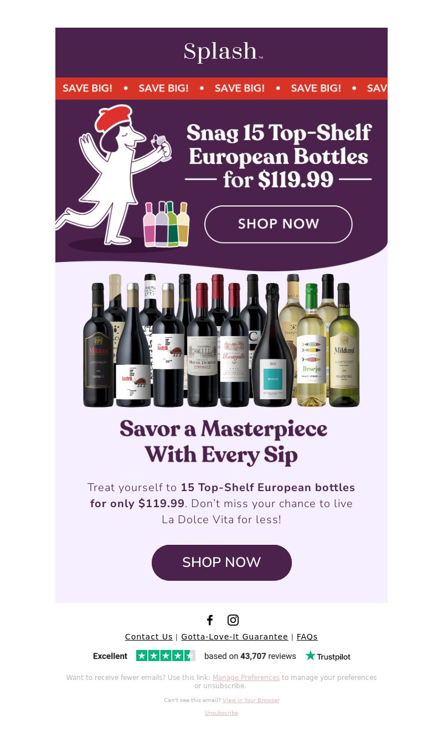This screenshot has width=443, height=743.
Task: Click the Desejo white wine bottle
Action: coord(311,345)
